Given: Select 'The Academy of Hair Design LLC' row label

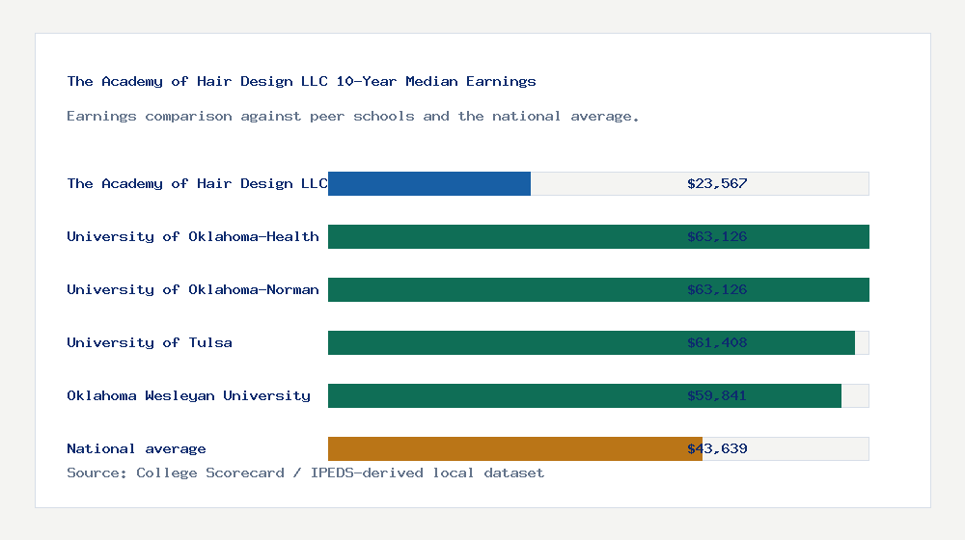Looking at the screenshot, I should pyautogui.click(x=198, y=183).
